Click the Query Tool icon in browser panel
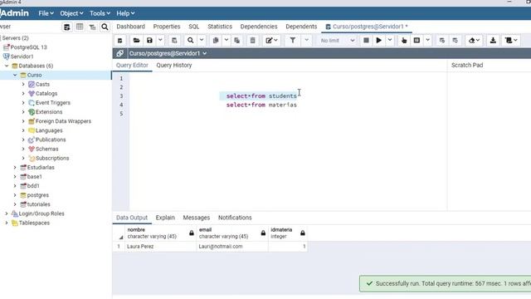 (67, 27)
